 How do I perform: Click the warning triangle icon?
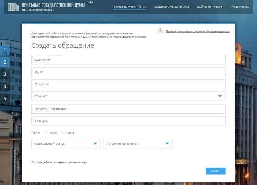tap(160, 30)
